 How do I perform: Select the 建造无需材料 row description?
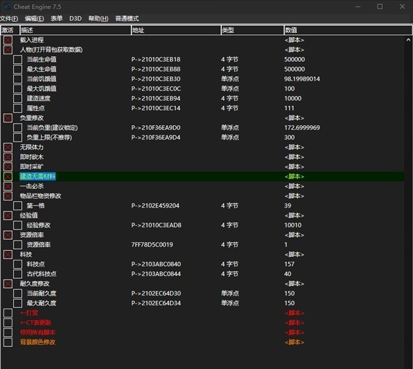tap(38, 176)
